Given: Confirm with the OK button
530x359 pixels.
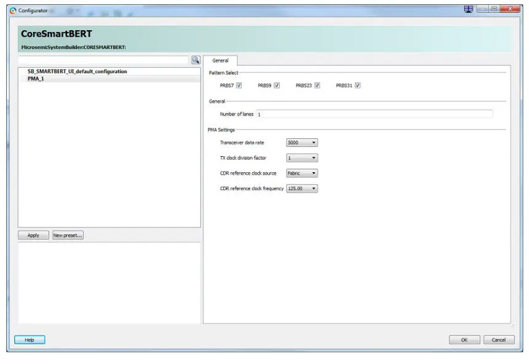Looking at the screenshot, I should pyautogui.click(x=464, y=340).
